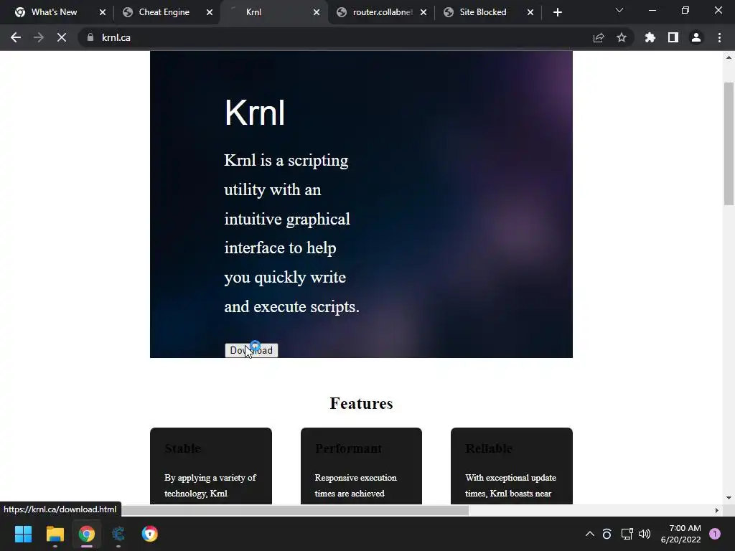
Task: Click the horizontal scrollbar thumb
Action: click(x=295, y=510)
